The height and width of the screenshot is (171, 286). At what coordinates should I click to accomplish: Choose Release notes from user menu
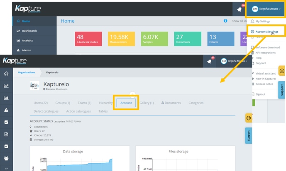tap(264, 84)
